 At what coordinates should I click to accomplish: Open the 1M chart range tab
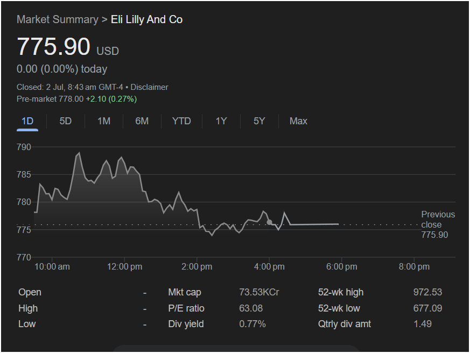point(104,121)
